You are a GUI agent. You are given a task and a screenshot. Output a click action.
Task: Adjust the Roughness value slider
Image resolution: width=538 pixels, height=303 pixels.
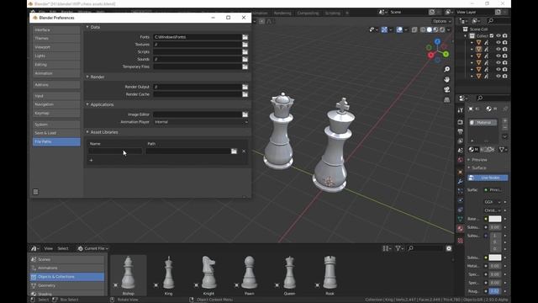click(495, 291)
